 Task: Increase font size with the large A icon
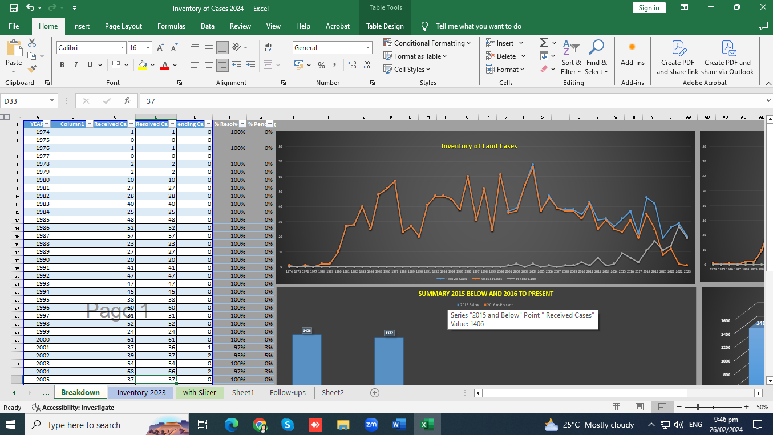click(x=160, y=48)
